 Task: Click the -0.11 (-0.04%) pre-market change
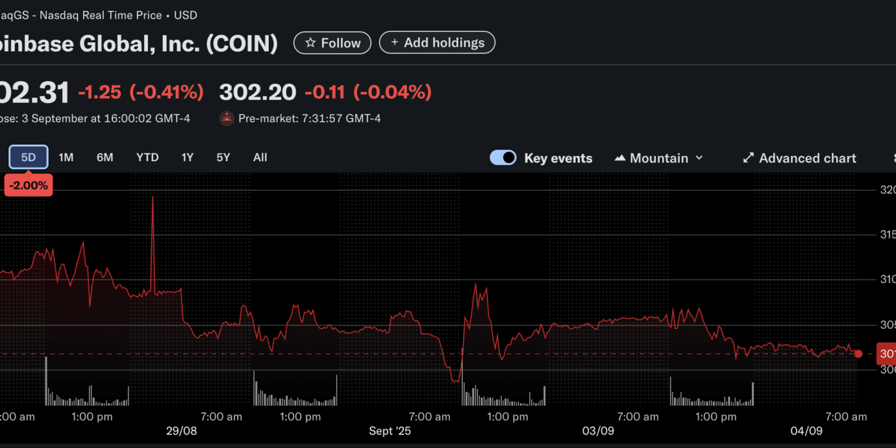tap(368, 92)
